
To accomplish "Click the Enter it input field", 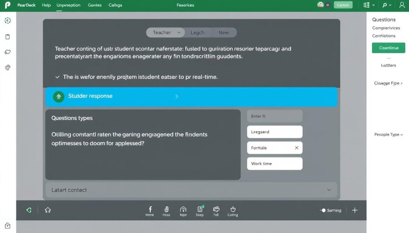I will pos(275,116).
